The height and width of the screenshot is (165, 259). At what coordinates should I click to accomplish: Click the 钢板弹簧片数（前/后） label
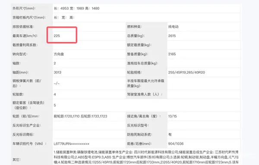pos(27,83)
